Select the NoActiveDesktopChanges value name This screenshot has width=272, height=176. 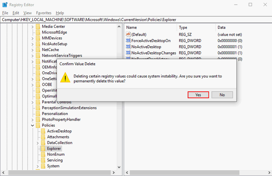coord(154,53)
